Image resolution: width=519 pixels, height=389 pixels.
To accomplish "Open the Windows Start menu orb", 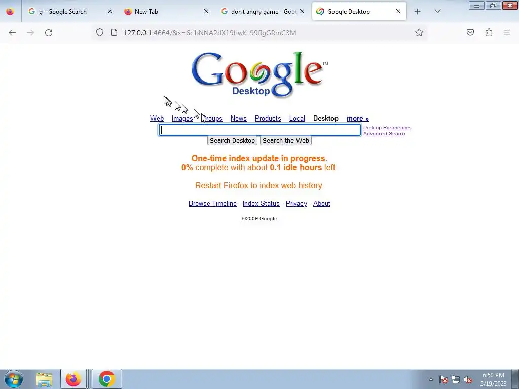I will coord(14,379).
